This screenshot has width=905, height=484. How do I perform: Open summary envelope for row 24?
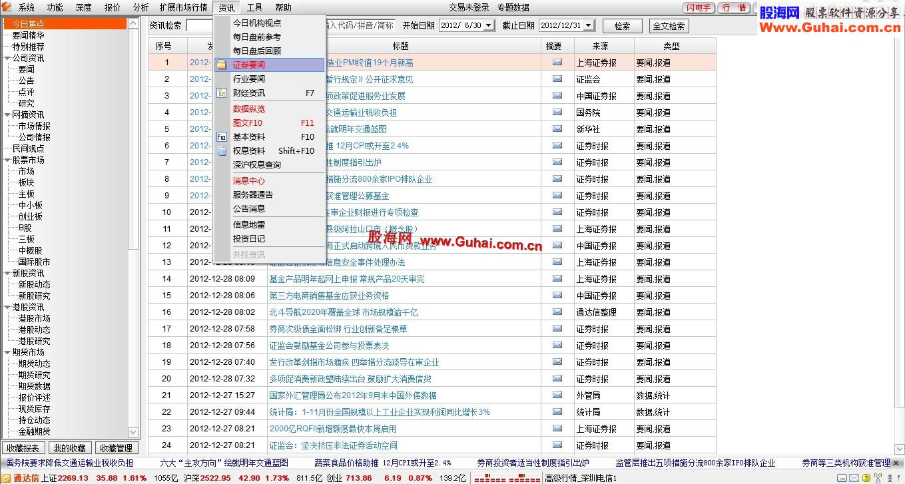tap(557, 445)
